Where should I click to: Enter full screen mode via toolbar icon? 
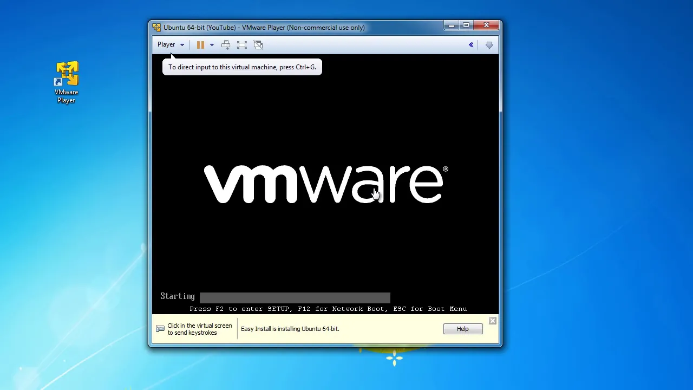pos(242,45)
